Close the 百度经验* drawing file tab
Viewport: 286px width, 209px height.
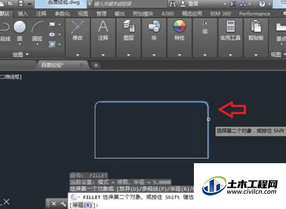(82, 65)
